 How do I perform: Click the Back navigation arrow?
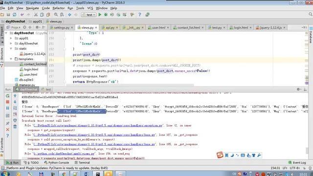tap(69, 15)
